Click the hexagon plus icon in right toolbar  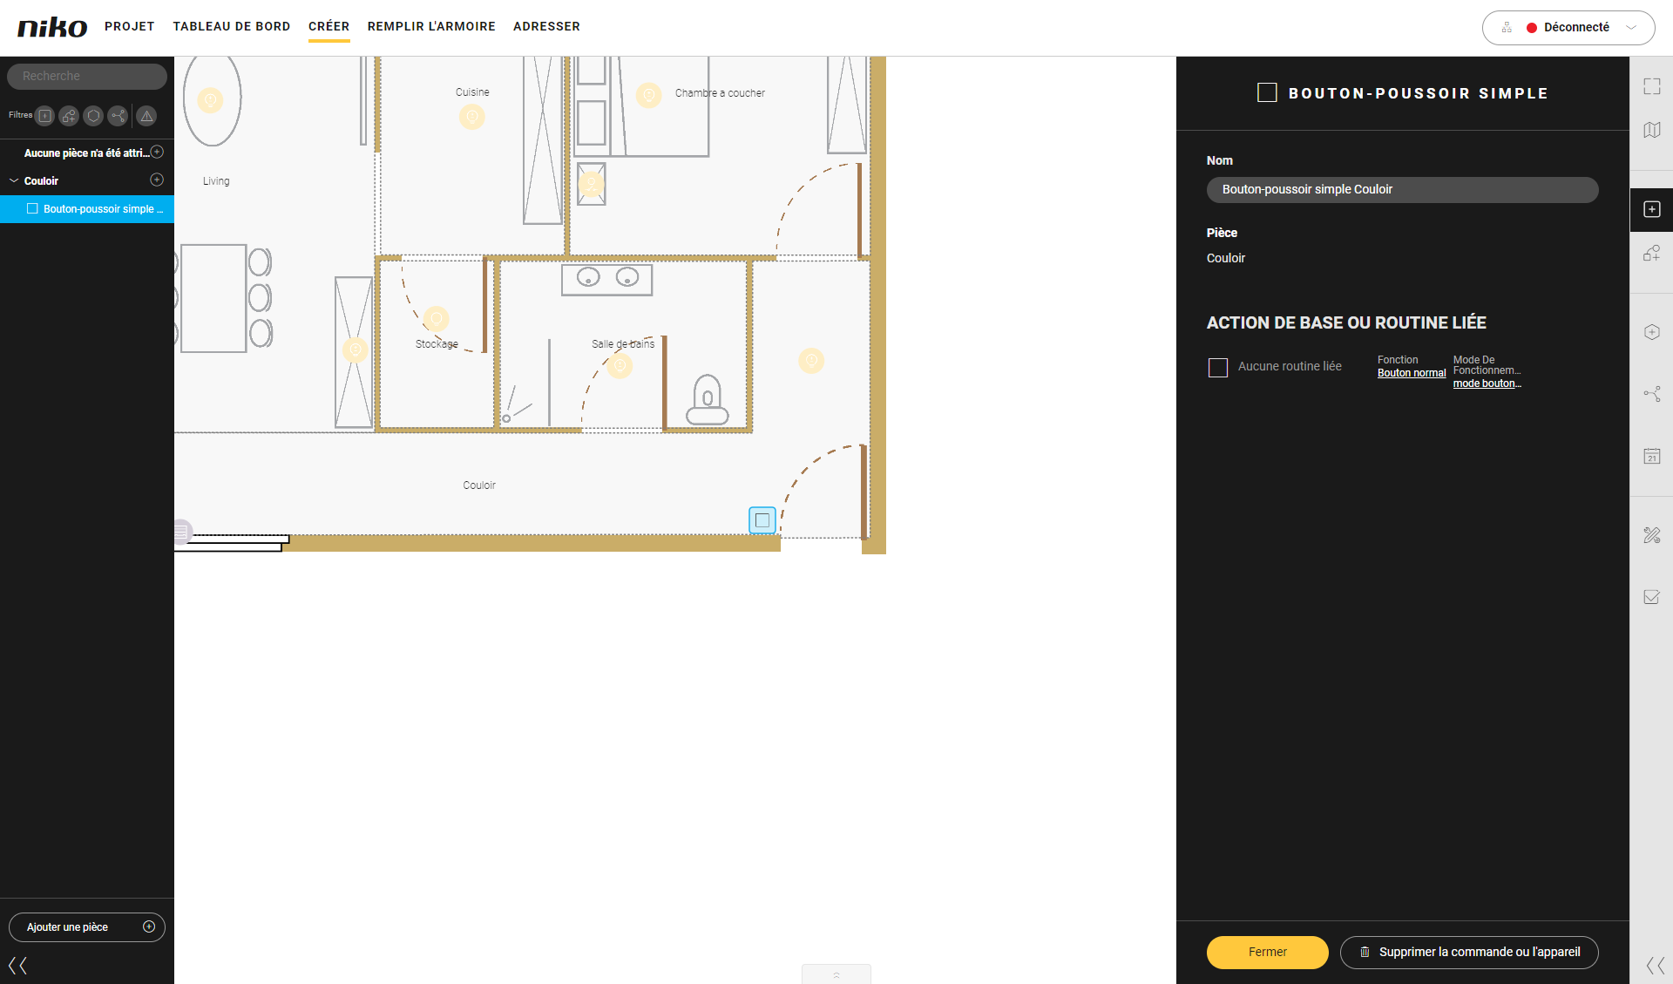pyautogui.click(x=1651, y=332)
